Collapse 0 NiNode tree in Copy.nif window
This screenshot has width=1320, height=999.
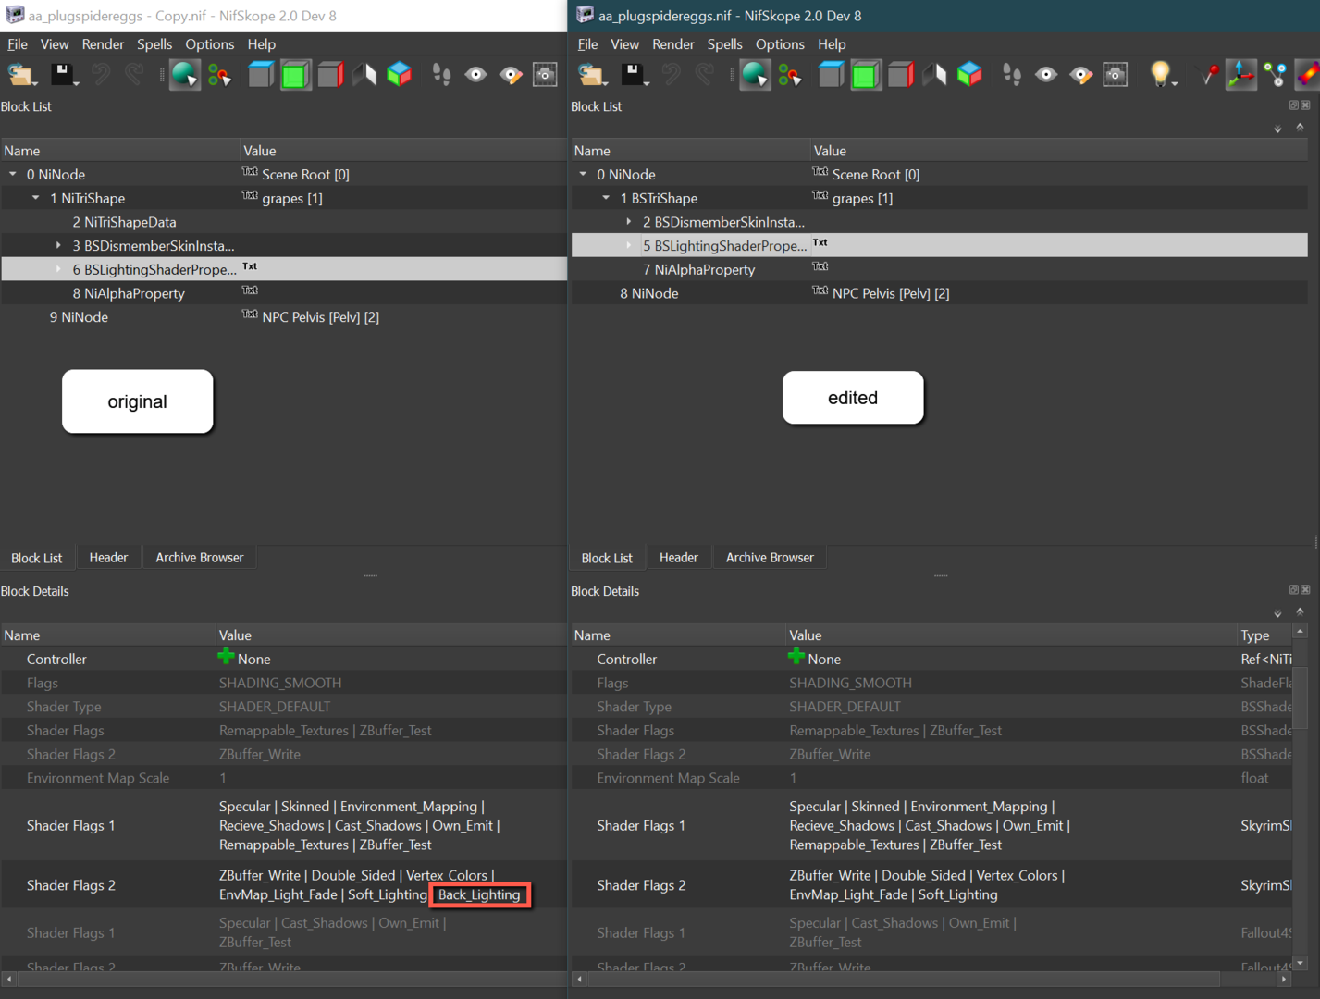pos(13,174)
